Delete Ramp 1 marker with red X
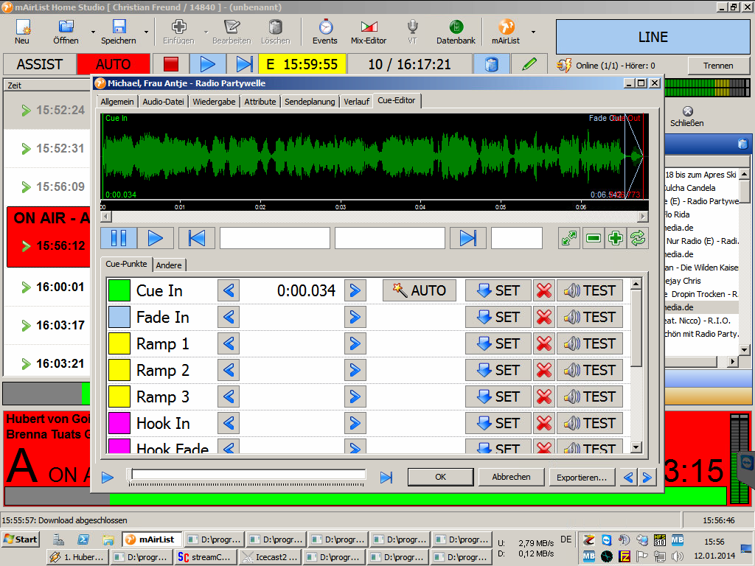 (x=544, y=343)
